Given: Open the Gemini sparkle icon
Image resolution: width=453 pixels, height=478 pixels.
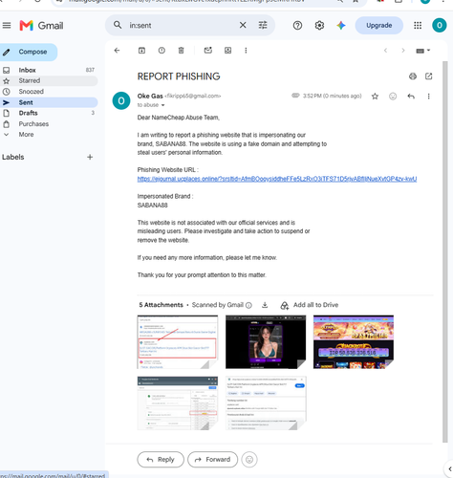Looking at the screenshot, I should pyautogui.click(x=341, y=26).
